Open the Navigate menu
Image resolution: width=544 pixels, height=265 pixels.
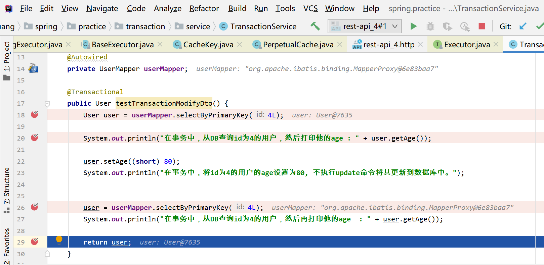[x=102, y=8]
